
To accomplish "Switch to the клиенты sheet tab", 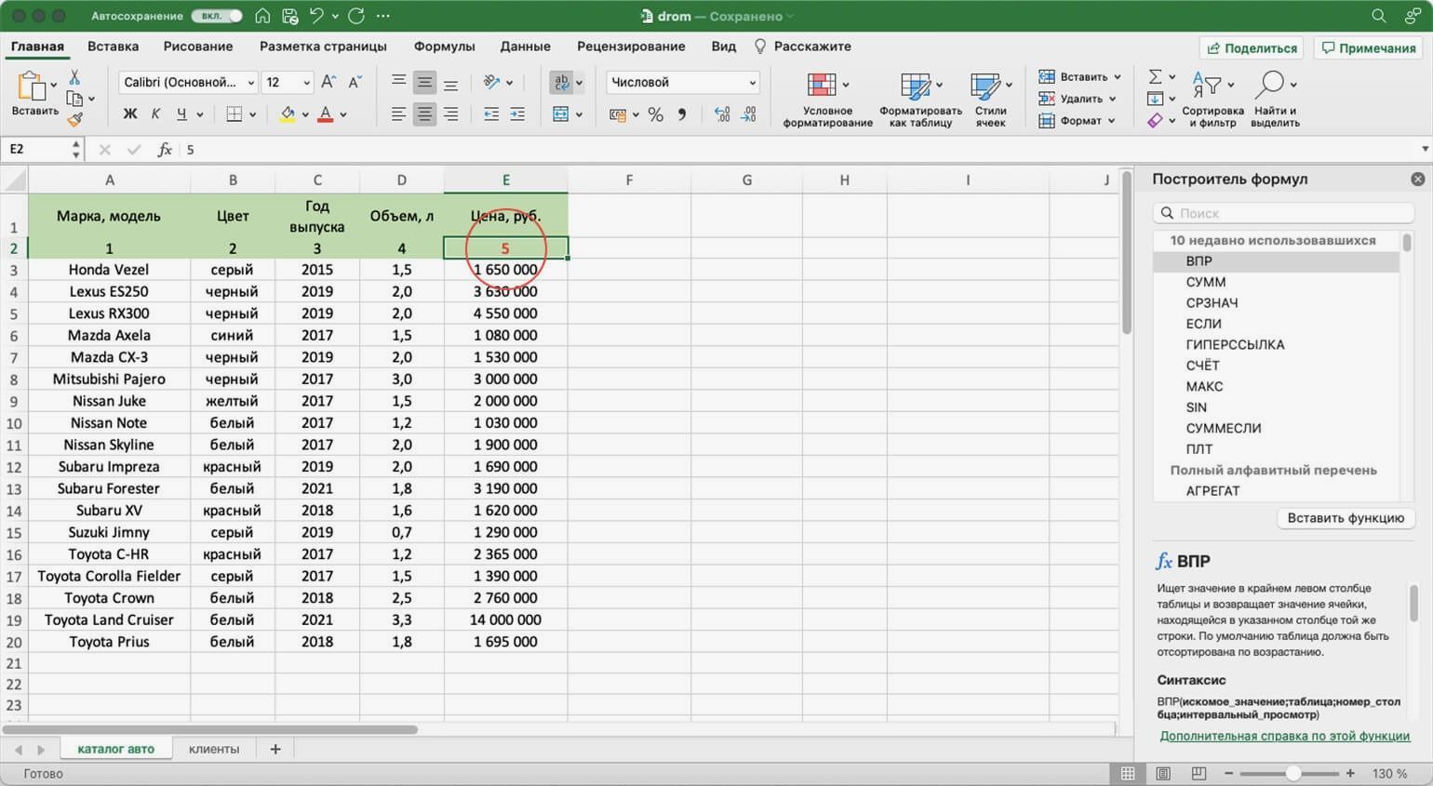I will 213,749.
